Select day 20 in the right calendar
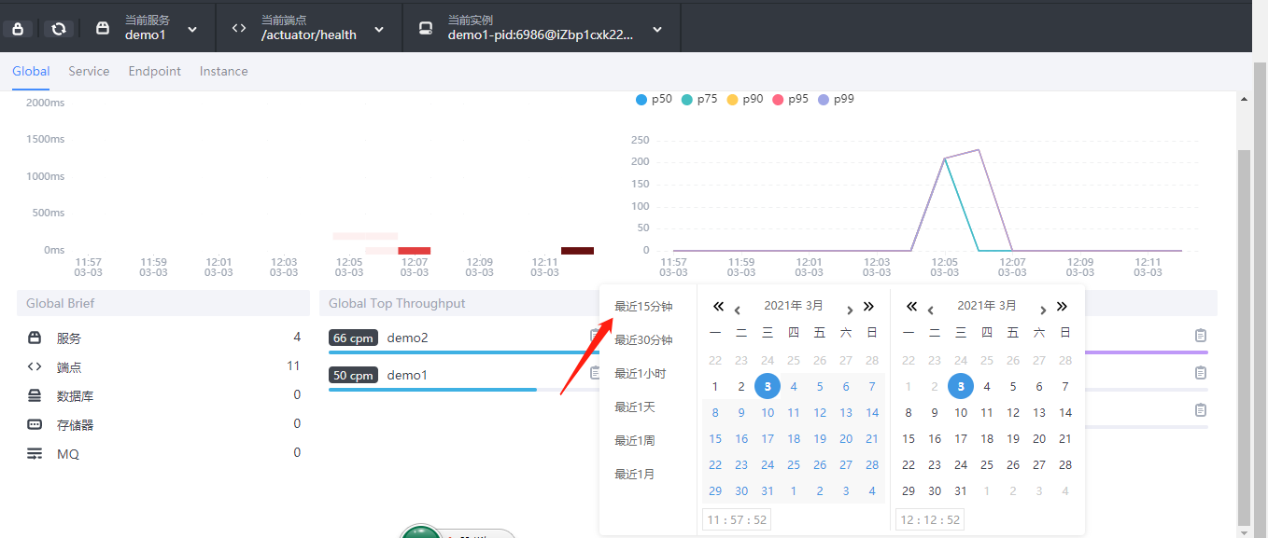The height and width of the screenshot is (538, 1268). (1039, 439)
